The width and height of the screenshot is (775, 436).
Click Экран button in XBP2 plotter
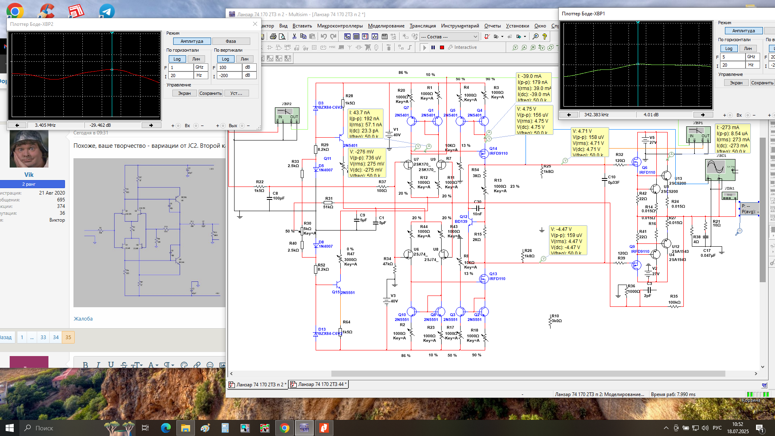(184, 93)
